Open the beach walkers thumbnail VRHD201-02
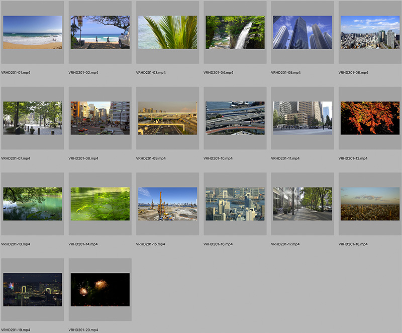The height and width of the screenshot is (333, 402). coord(100,32)
